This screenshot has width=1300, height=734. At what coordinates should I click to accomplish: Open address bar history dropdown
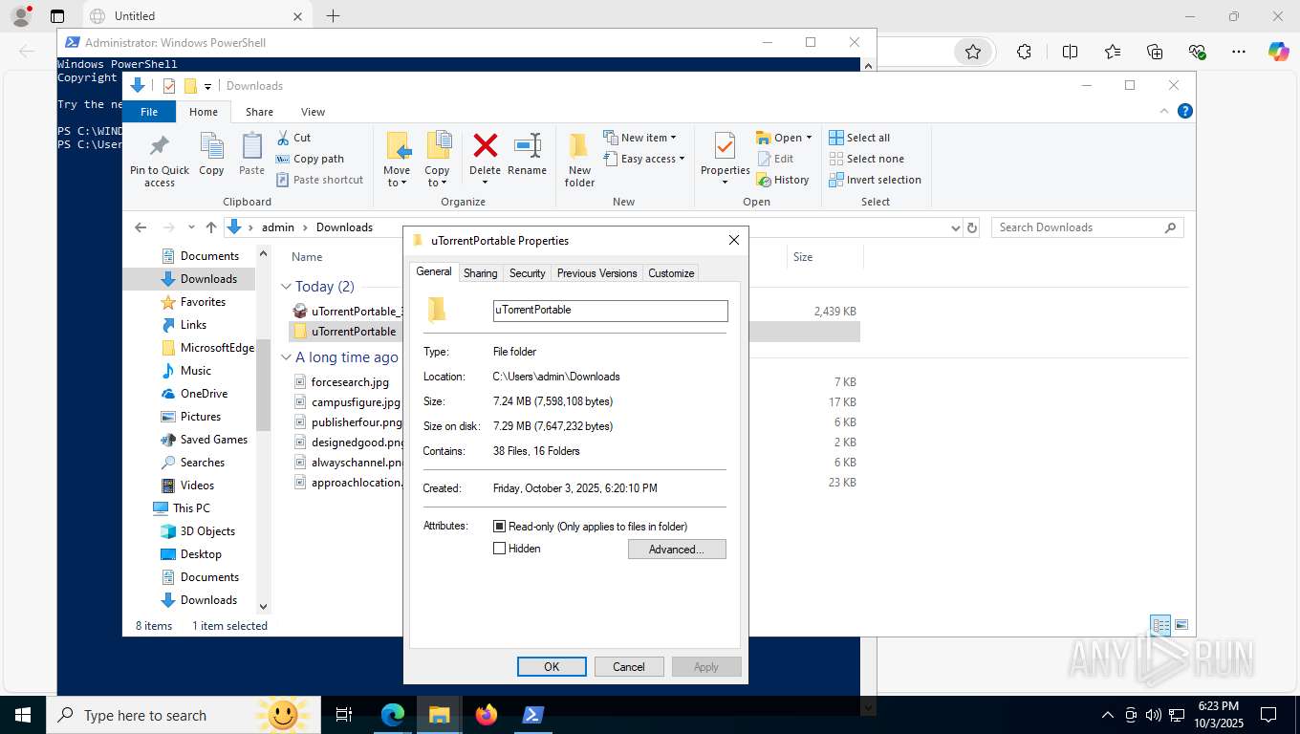tap(955, 227)
